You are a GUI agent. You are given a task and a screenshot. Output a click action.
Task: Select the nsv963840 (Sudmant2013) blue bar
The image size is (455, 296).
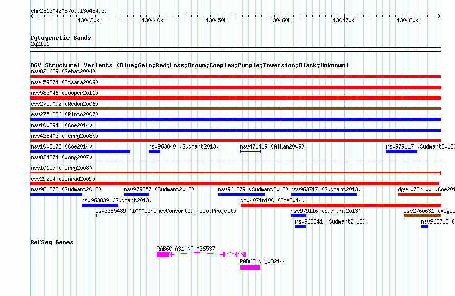pos(154,152)
